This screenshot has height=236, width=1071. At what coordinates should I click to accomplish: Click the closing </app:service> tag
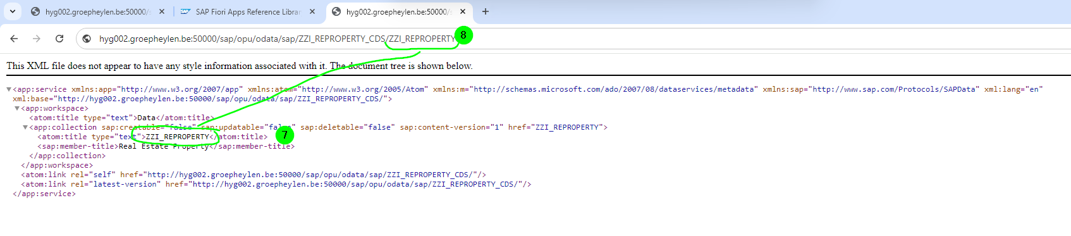click(44, 194)
